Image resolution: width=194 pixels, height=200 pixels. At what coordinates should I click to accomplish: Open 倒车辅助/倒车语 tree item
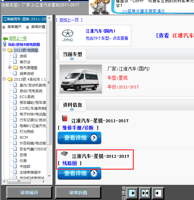click(33, 103)
